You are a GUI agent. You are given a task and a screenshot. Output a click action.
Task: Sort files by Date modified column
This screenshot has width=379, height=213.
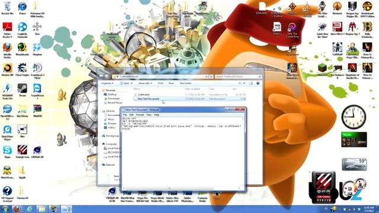point(192,89)
